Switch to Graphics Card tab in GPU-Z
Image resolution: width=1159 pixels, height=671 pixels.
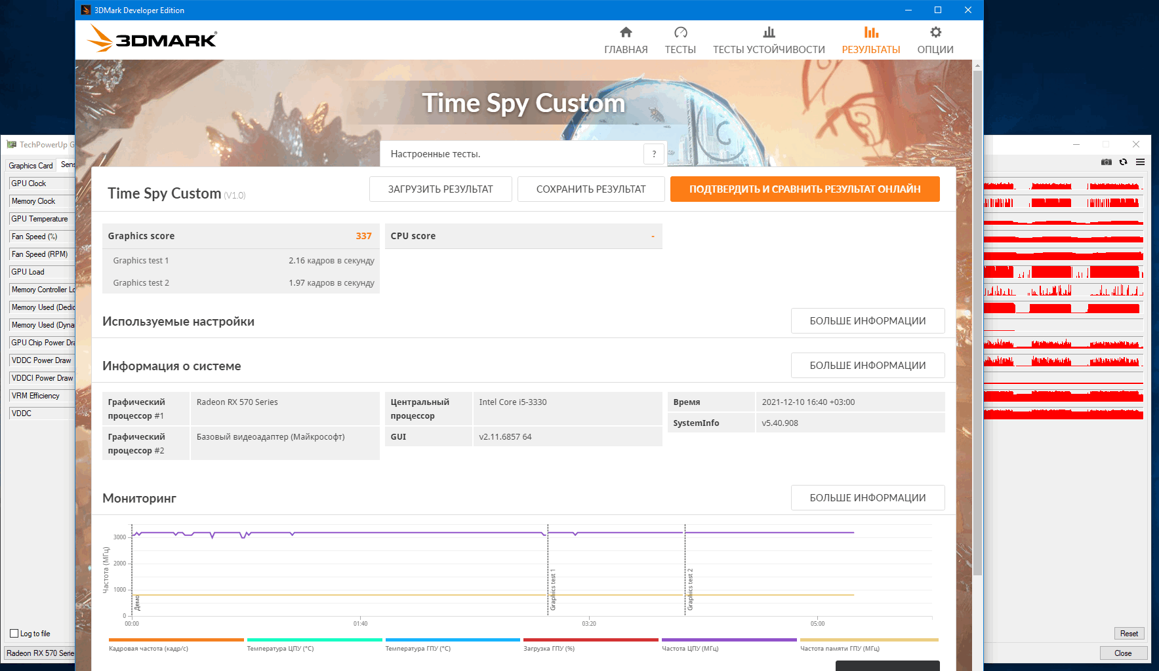(x=31, y=166)
